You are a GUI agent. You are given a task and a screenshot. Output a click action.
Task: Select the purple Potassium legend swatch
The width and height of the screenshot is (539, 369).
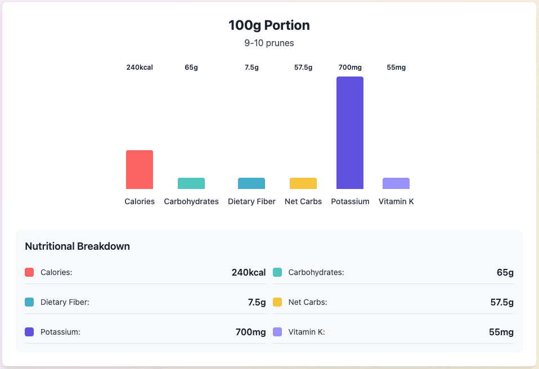click(30, 332)
